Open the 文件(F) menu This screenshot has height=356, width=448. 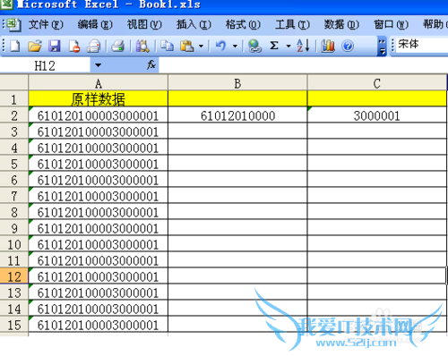pyautogui.click(x=46, y=24)
